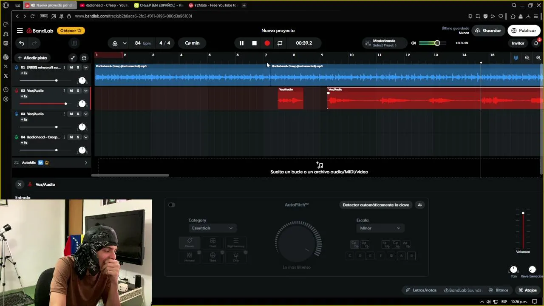Open the Letras/notas tab
Screen dimensions: 544x306
(x=421, y=290)
